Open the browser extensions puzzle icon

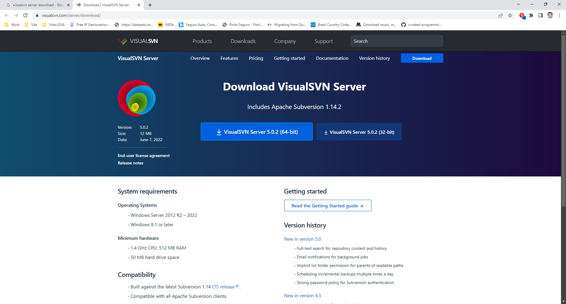[531, 15]
